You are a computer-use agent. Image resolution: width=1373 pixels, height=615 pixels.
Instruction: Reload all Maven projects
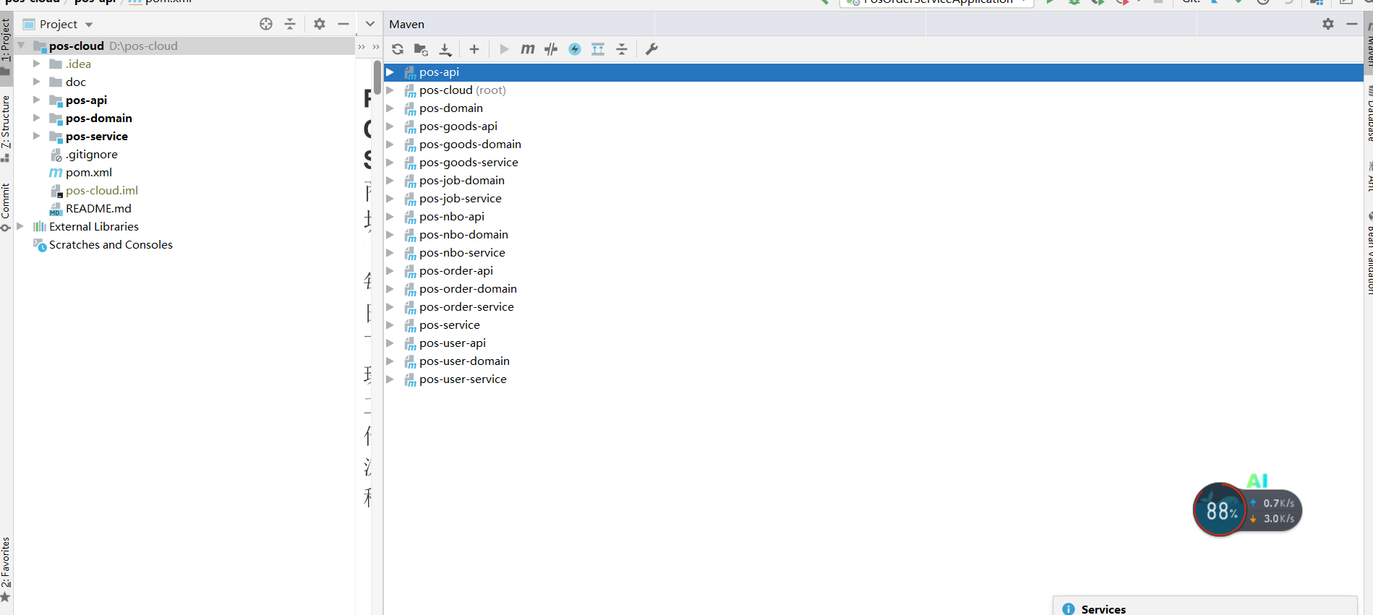[x=398, y=49]
